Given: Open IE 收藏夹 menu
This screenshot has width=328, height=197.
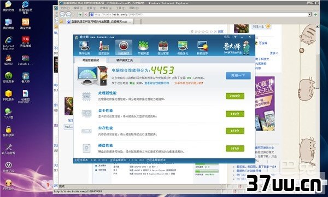Looking at the screenshot, I should point(106,8).
